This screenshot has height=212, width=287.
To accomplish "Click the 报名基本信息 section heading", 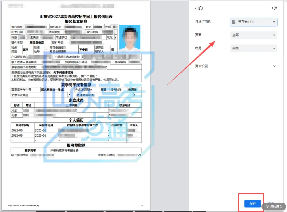I will tap(76, 22).
